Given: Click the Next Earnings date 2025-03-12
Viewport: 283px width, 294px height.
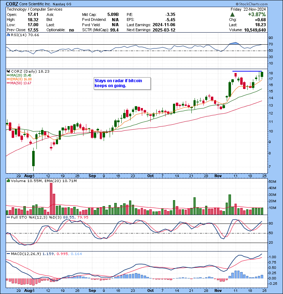Looking at the screenshot, I should [164, 30].
